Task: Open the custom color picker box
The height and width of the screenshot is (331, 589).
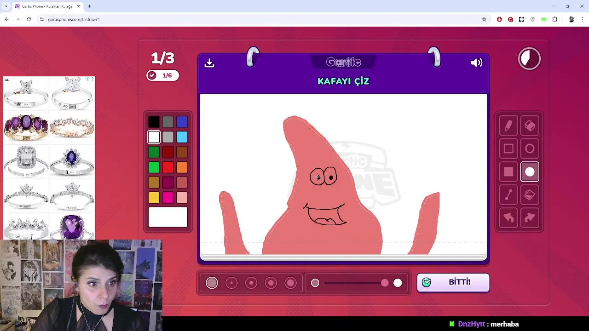Action: point(168,217)
